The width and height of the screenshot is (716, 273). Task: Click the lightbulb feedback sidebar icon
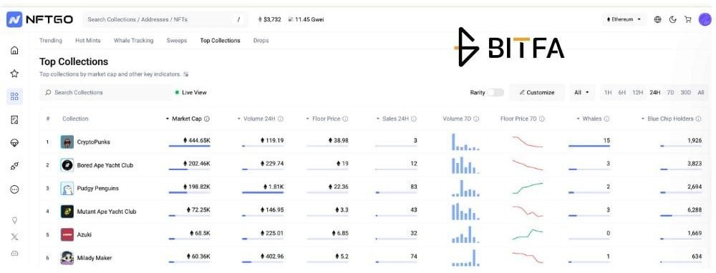coord(14,221)
